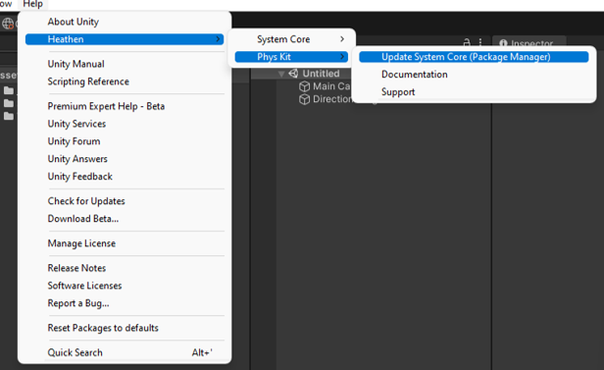Click the System Core submenu arrow
This screenshot has width=604, height=370.
(342, 39)
